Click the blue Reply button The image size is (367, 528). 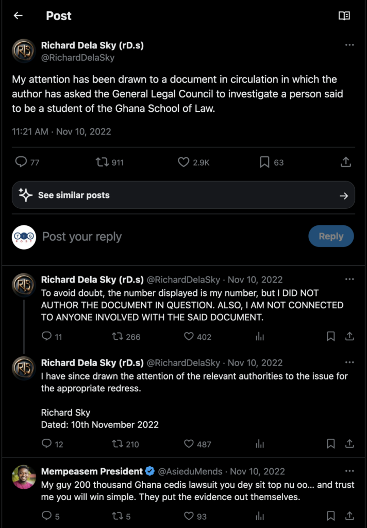pyautogui.click(x=331, y=236)
